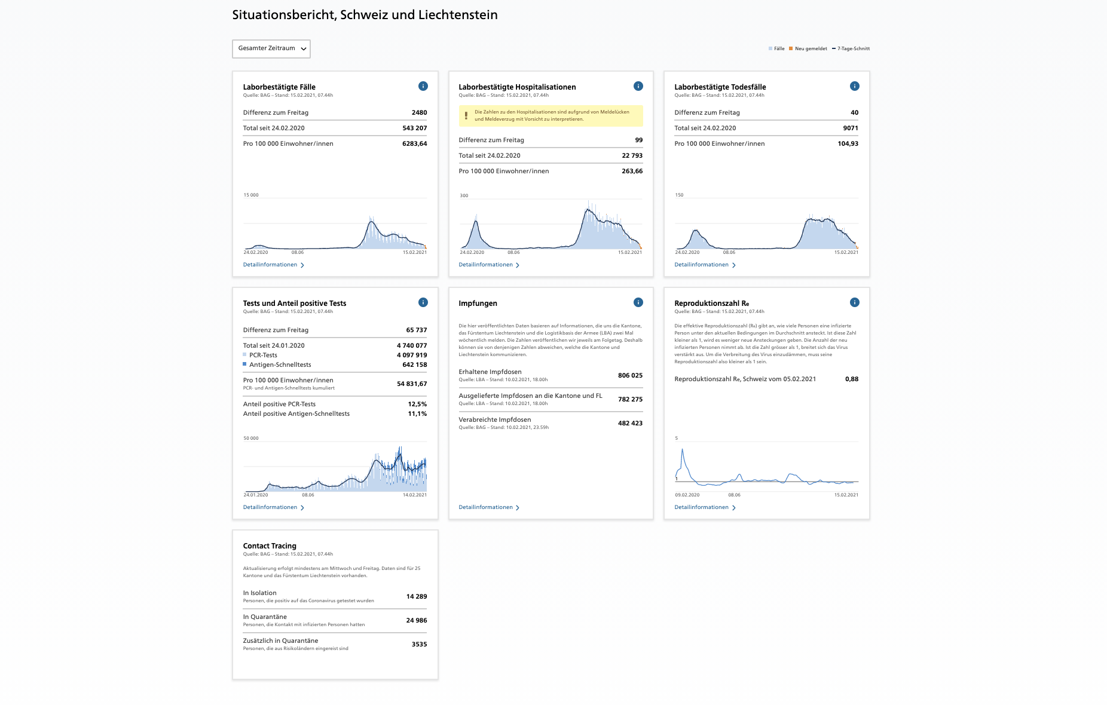
Task: Click Ausgelieferte Impfdosen value 782 275
Action: (x=631, y=399)
